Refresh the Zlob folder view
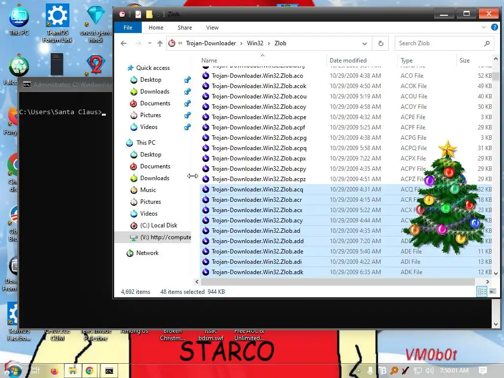504x378 pixels. 380,43
